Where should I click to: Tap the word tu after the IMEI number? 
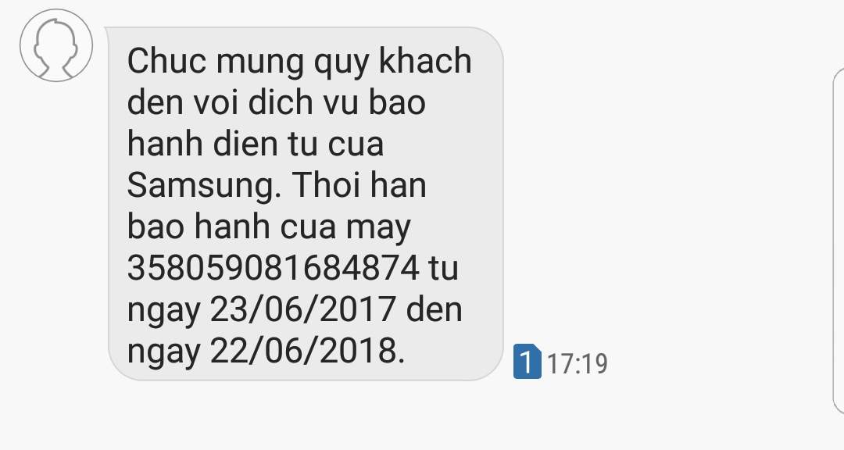tap(443, 268)
